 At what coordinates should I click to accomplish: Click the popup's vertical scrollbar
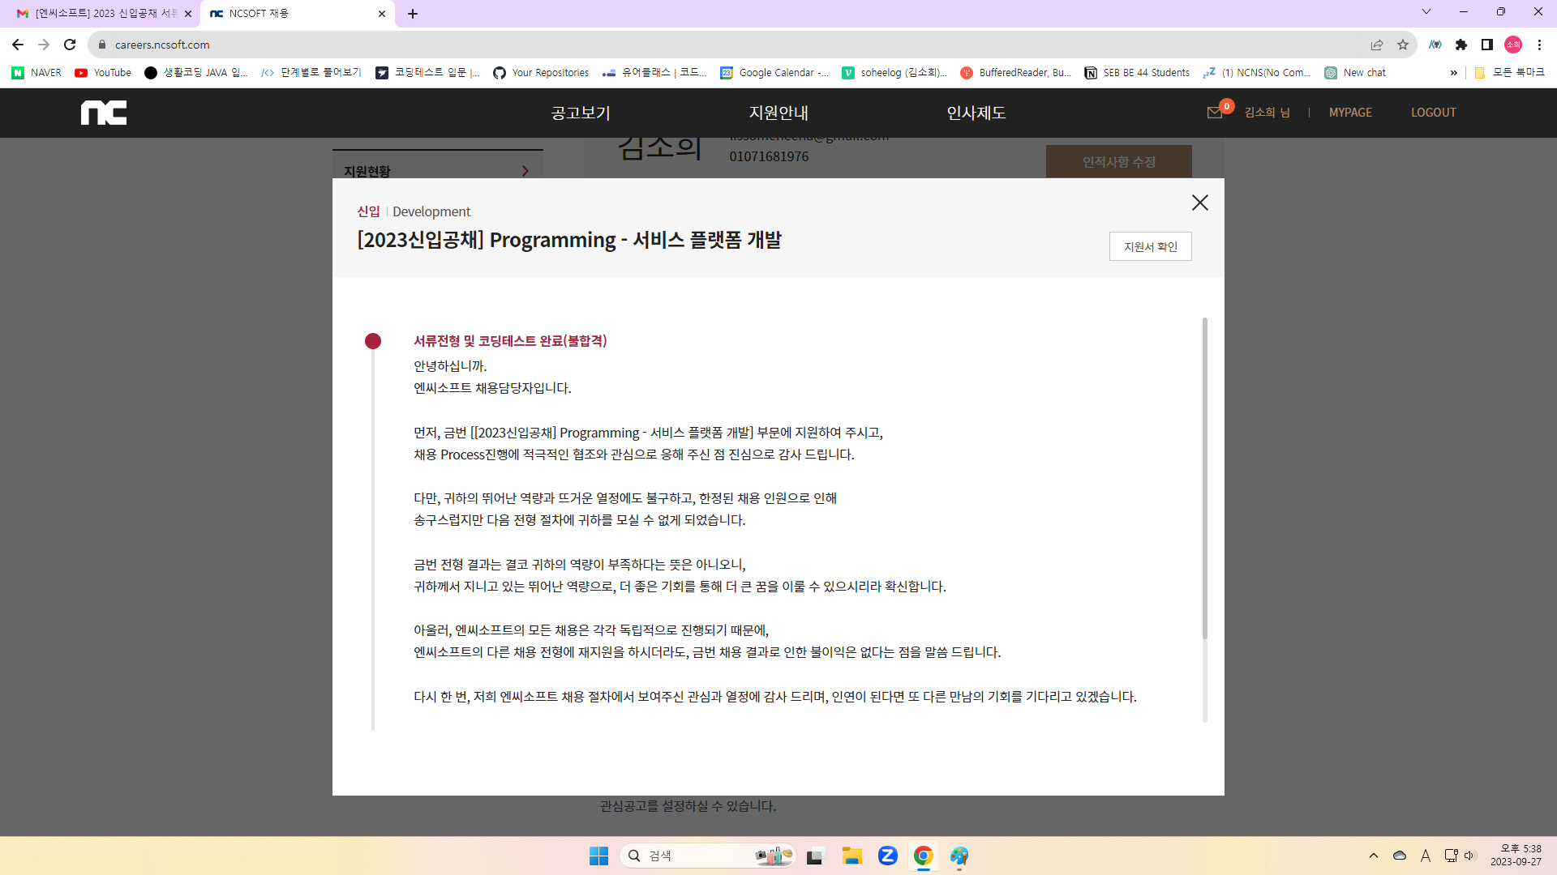[1204, 478]
